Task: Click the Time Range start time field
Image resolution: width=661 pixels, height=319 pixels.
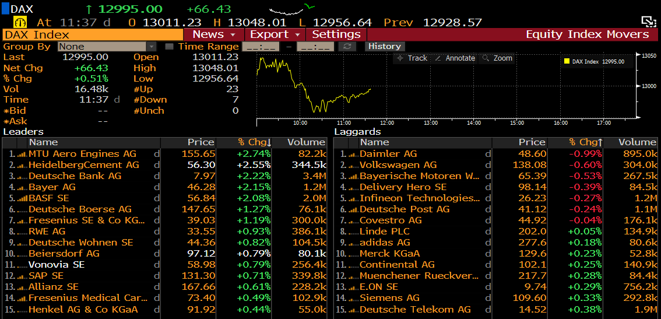Action: coord(261,47)
